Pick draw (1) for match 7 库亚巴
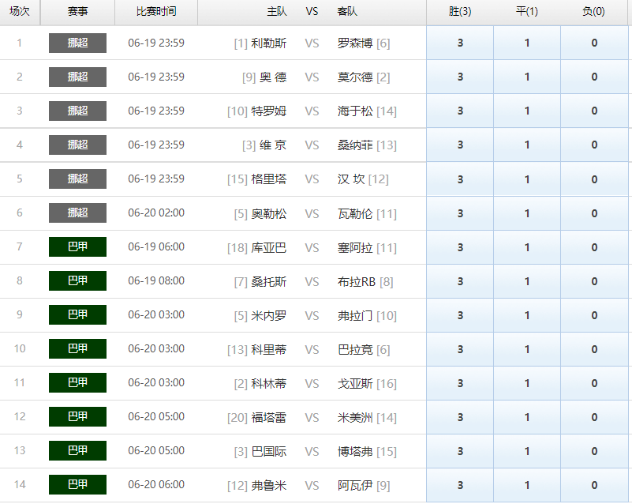This screenshot has width=632, height=504. tap(527, 247)
